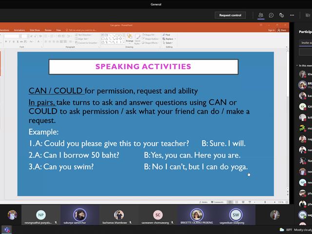312x234 pixels.
Task: Select the kachamas khamkeaw participant tile
Action: point(118,215)
